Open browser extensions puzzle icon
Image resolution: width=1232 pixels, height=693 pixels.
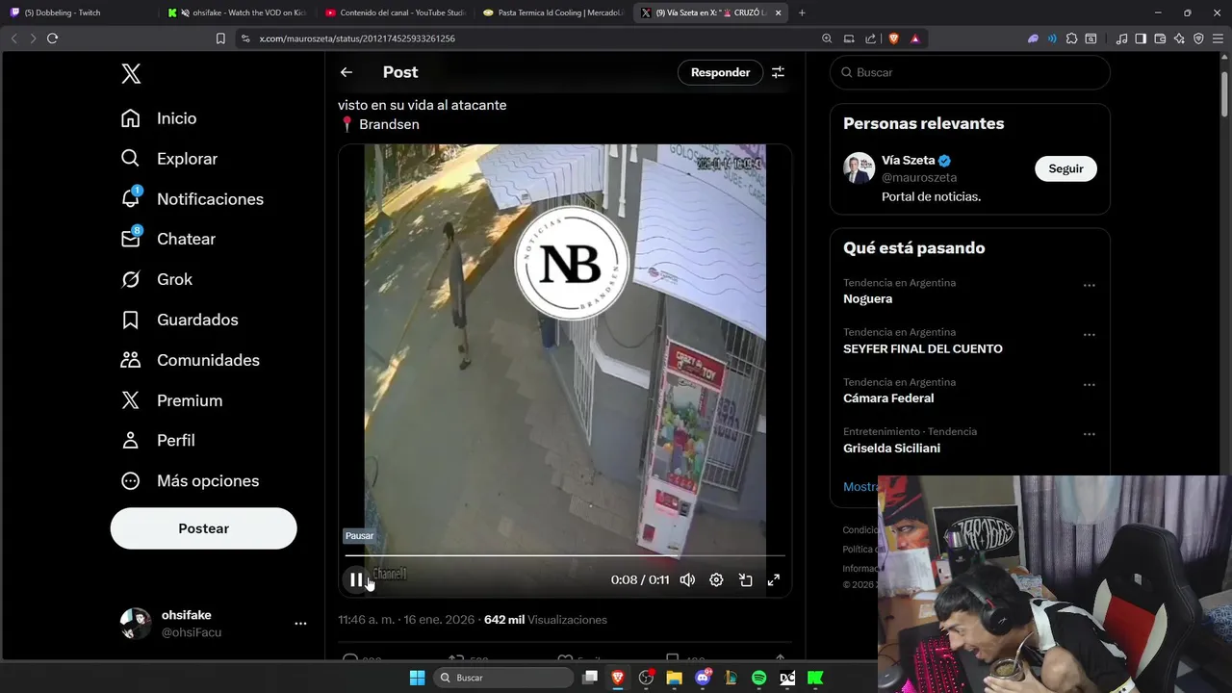pyautogui.click(x=1071, y=38)
